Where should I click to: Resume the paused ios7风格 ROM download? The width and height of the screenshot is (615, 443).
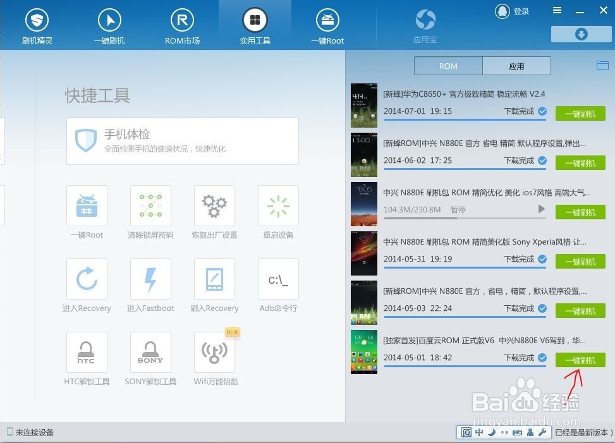542,209
